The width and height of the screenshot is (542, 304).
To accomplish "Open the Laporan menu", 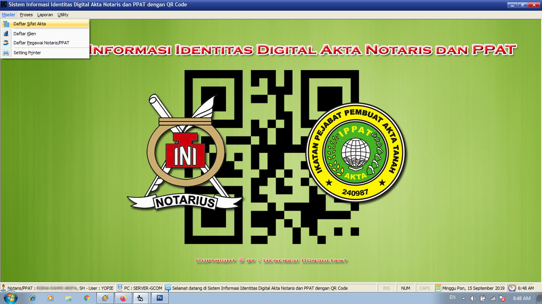I will [45, 15].
